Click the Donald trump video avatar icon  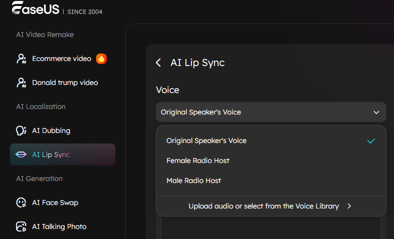(22, 82)
